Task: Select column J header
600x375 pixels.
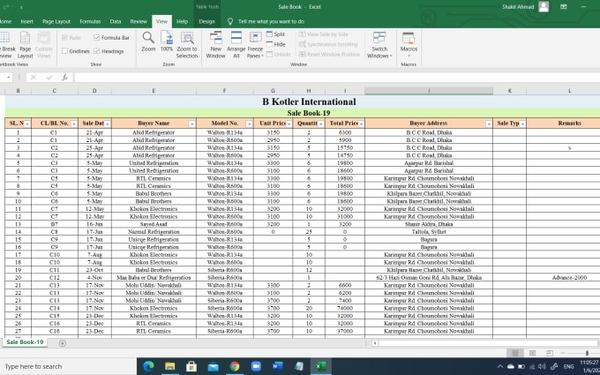Action: 429,91
